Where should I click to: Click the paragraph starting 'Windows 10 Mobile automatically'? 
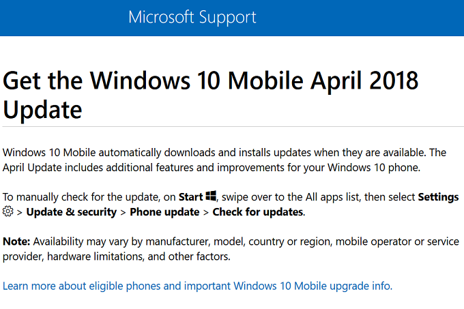224,160
